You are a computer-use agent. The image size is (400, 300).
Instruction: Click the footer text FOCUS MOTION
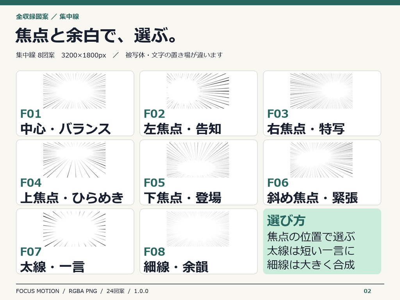coord(37,291)
